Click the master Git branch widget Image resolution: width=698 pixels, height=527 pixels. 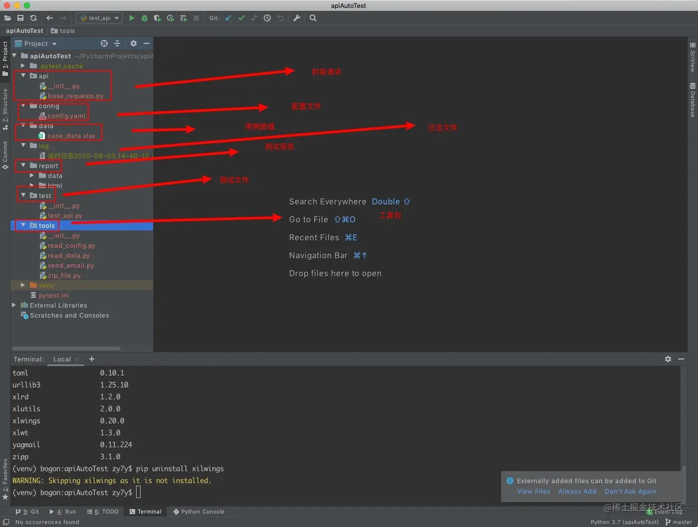[679, 522]
